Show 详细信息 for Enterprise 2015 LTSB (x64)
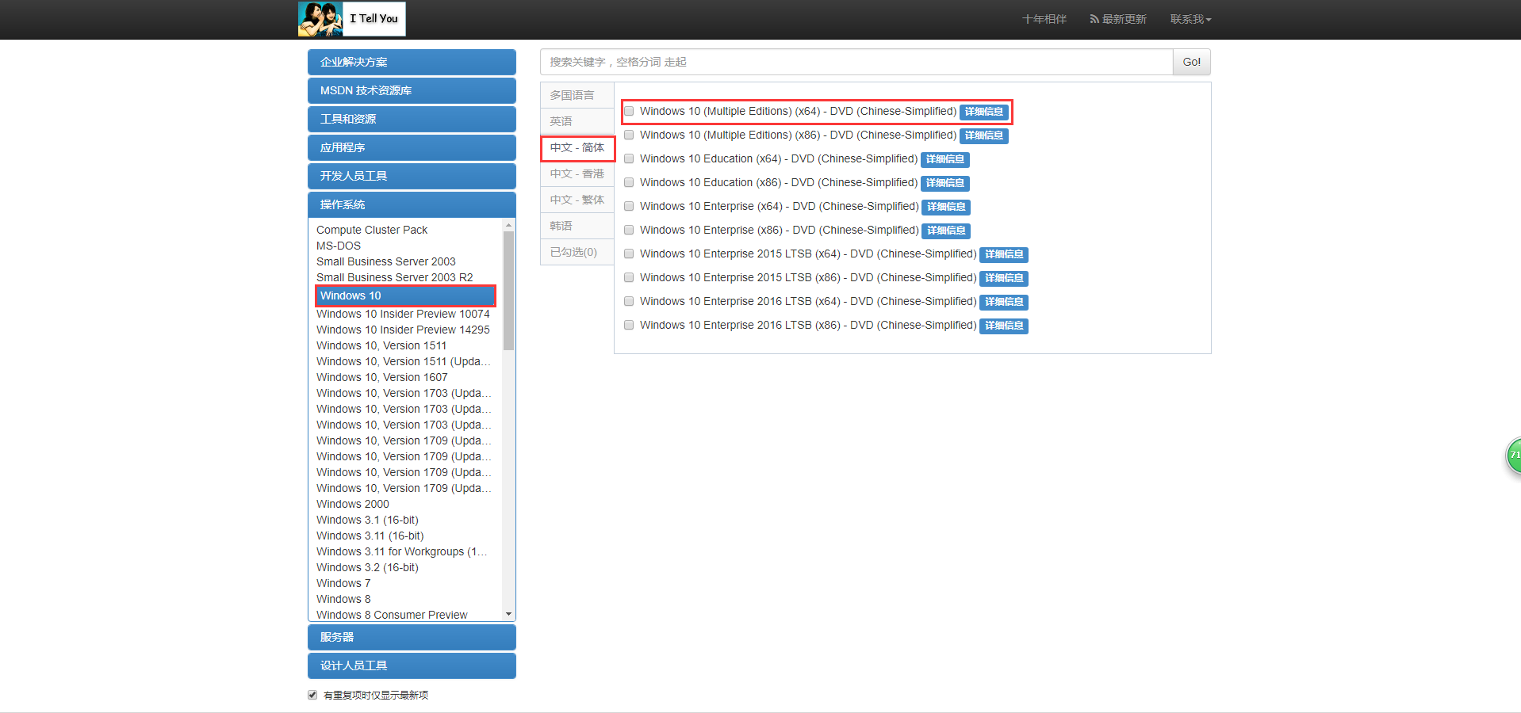The width and height of the screenshot is (1521, 713). pos(1004,254)
